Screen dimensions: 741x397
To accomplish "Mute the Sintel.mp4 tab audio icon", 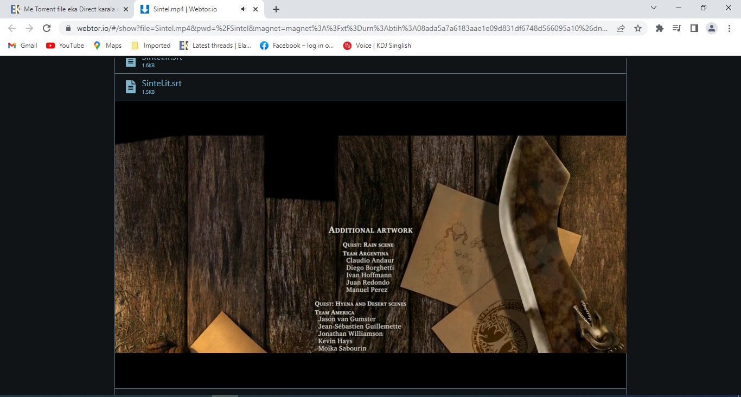I will (244, 9).
